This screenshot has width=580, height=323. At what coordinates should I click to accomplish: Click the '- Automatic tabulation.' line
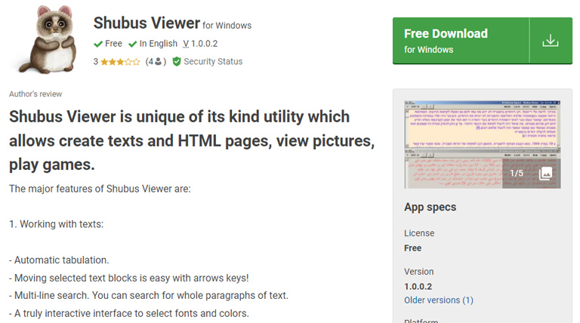point(59,260)
